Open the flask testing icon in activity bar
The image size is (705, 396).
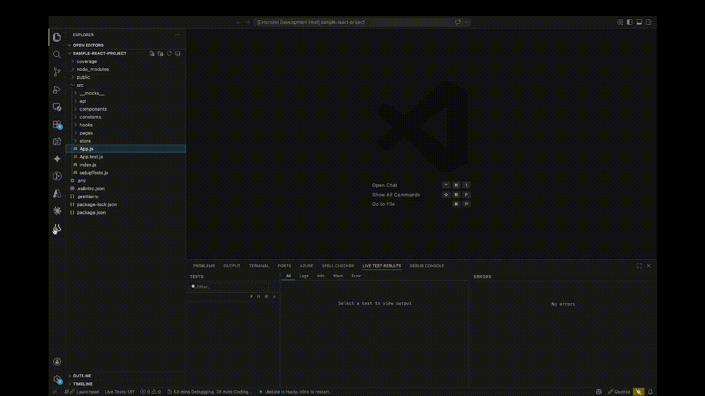(x=57, y=228)
